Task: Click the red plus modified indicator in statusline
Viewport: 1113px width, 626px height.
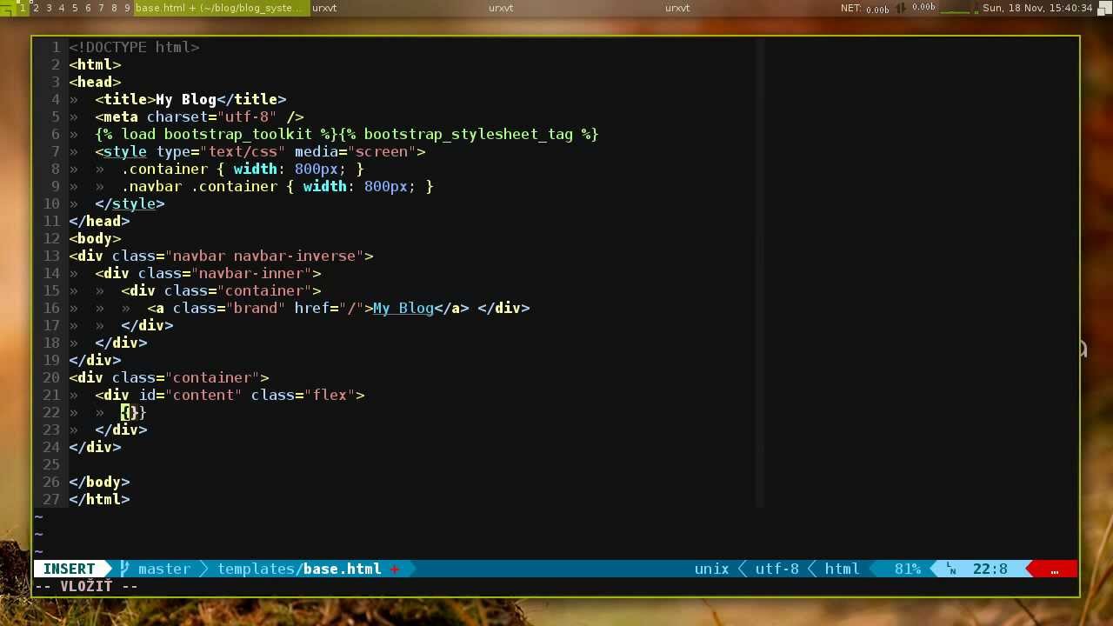Action: pos(395,569)
